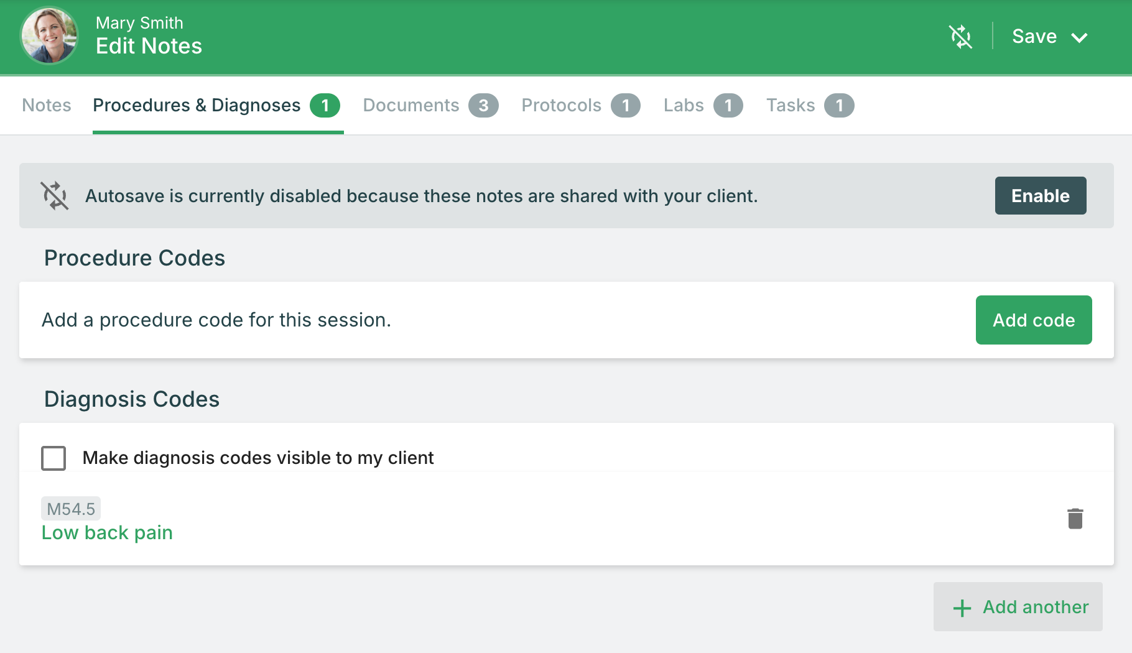Click the Tasks count badge
This screenshot has height=653, width=1132.
tap(839, 106)
